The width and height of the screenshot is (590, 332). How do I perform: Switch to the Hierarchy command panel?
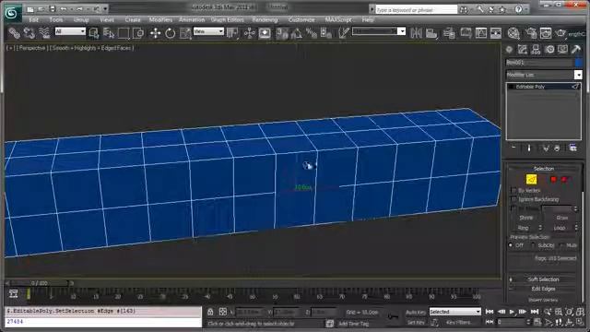coord(536,49)
